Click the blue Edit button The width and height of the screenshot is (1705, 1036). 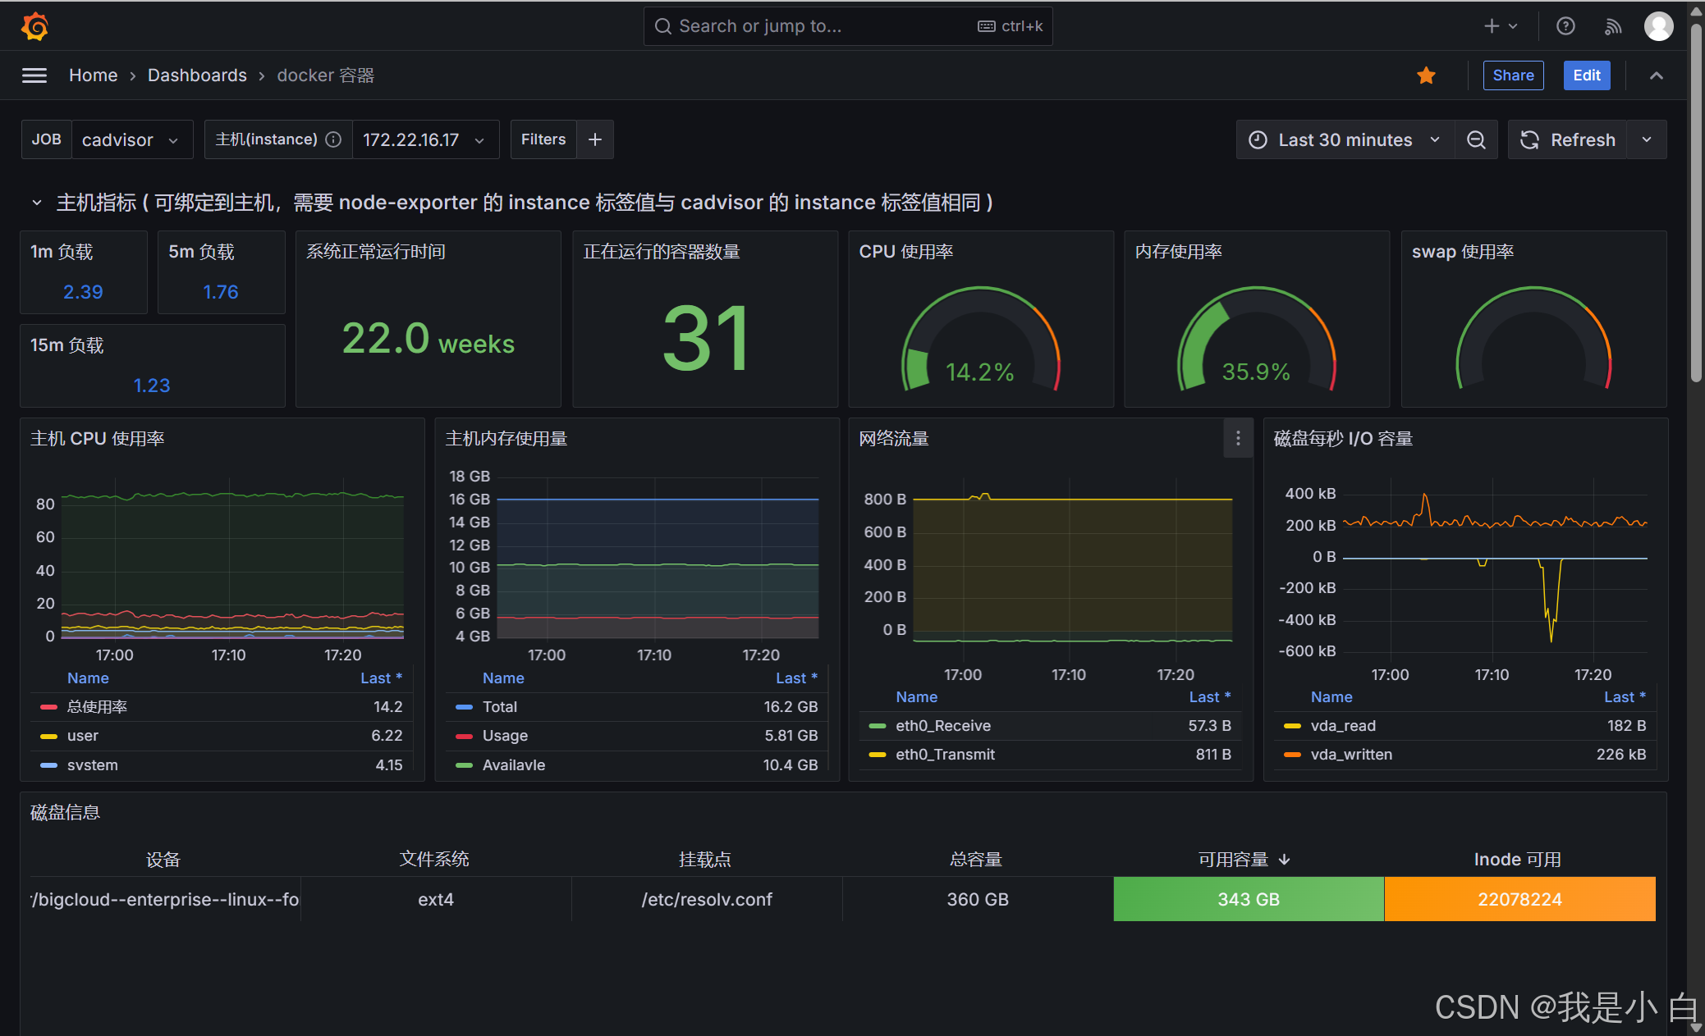[x=1586, y=75]
